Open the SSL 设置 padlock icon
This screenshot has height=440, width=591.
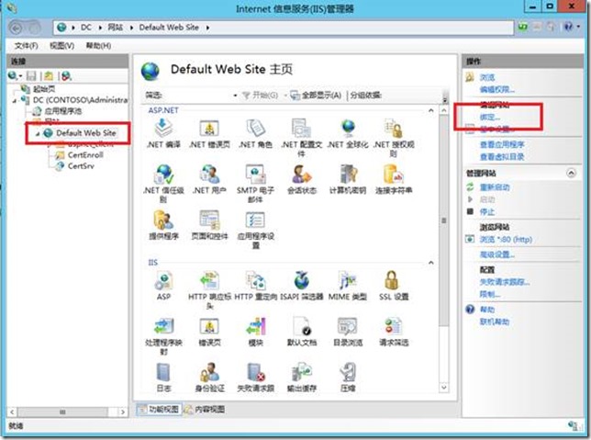click(x=392, y=280)
